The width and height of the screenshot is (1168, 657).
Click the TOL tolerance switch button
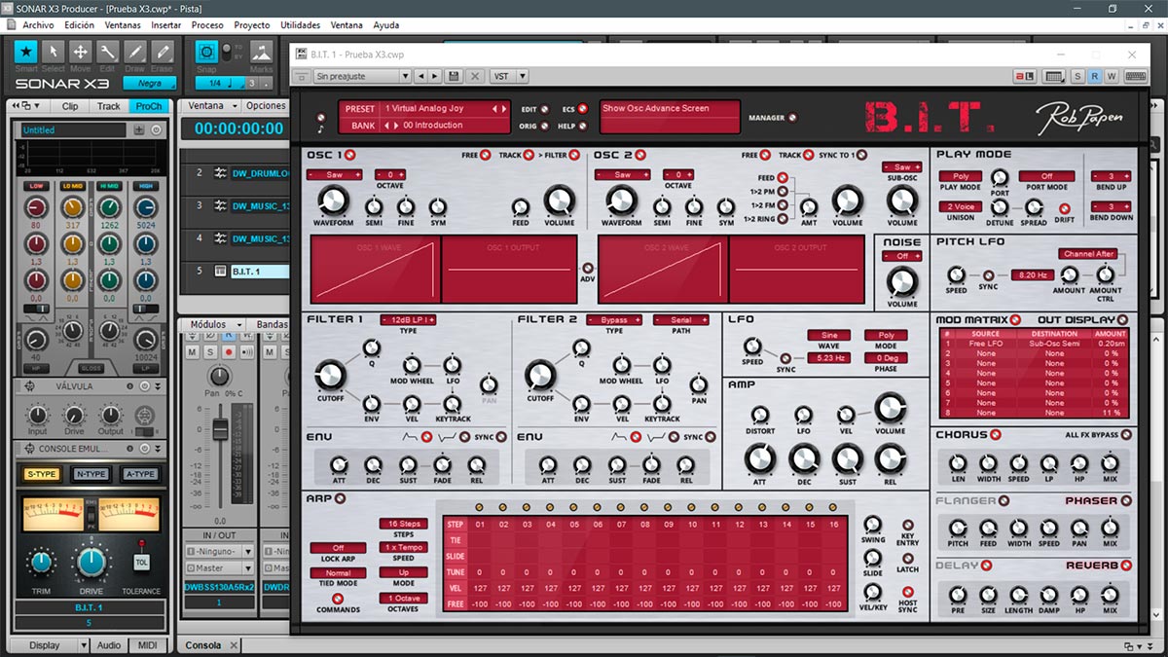click(141, 562)
